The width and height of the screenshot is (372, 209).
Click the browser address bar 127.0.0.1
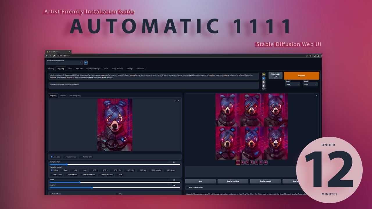[65, 56]
